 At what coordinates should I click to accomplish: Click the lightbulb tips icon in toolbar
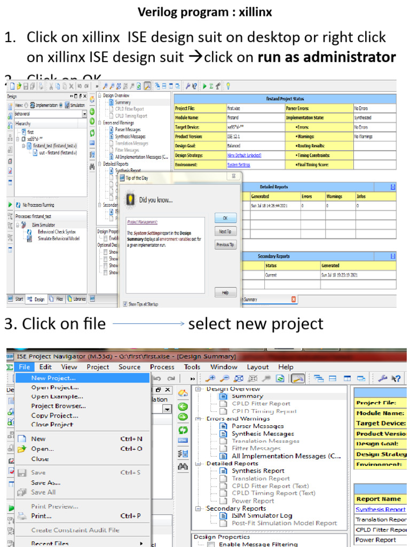(228, 85)
